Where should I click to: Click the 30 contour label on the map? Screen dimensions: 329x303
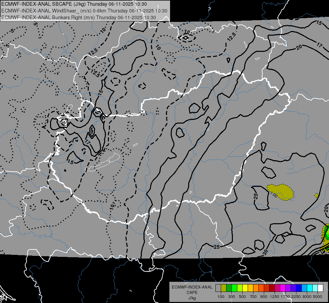pyautogui.click(x=265, y=252)
